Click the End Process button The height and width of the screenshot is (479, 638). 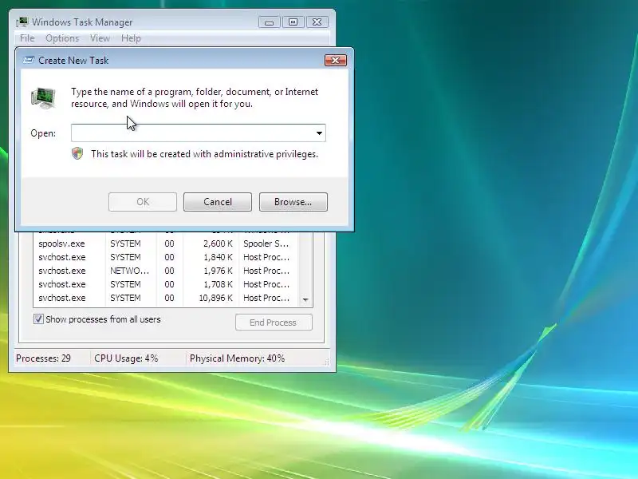coord(274,323)
